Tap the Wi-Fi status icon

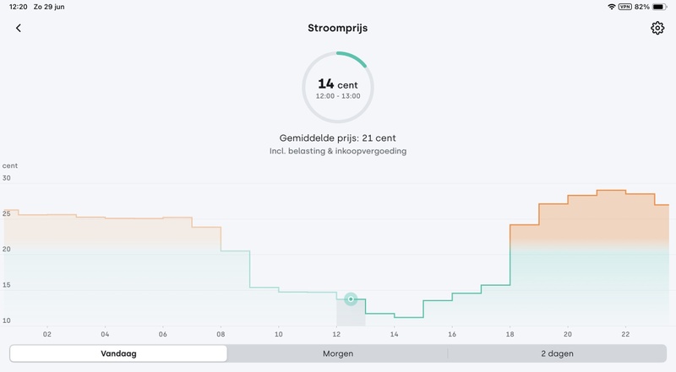611,7
